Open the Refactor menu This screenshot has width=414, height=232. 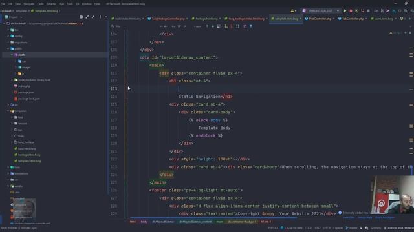click(x=51, y=4)
